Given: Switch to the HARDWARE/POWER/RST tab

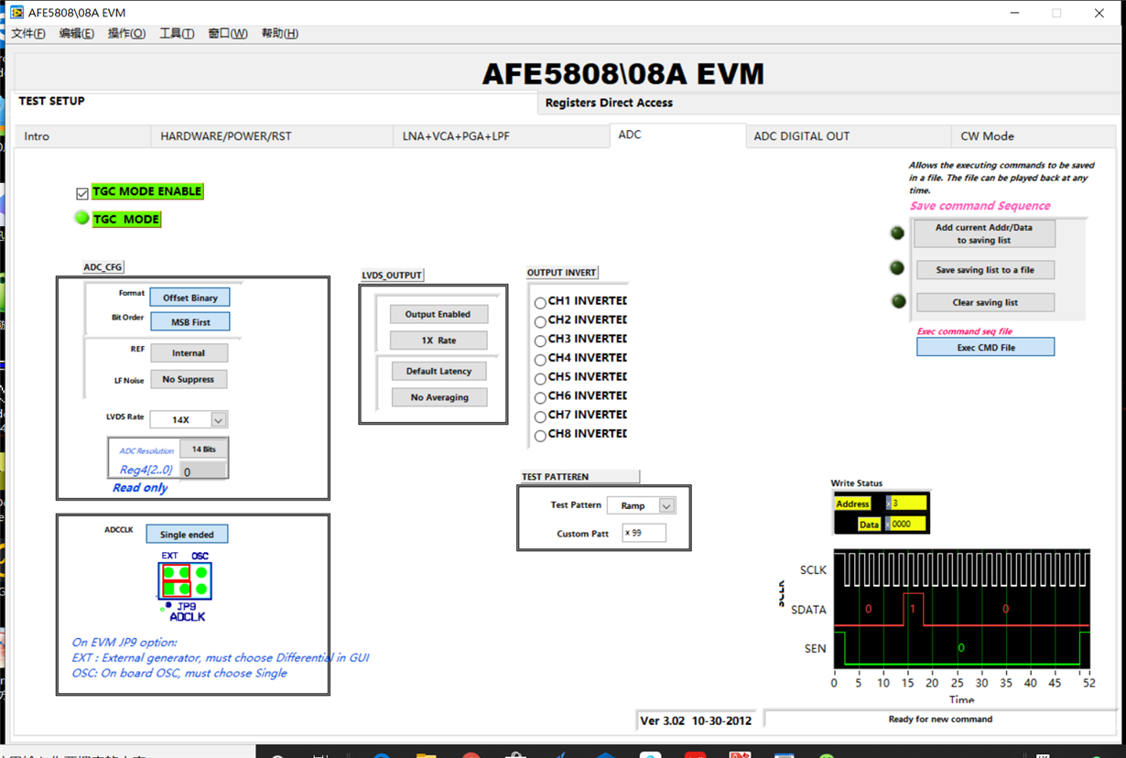Looking at the screenshot, I should tap(272, 136).
